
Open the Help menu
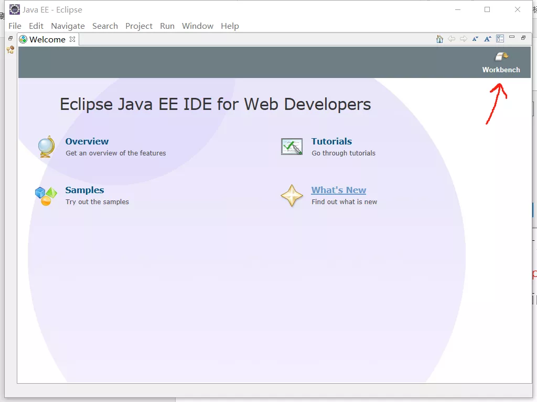click(230, 26)
